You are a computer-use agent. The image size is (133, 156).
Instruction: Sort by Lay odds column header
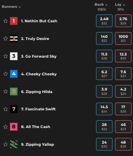(120, 5)
